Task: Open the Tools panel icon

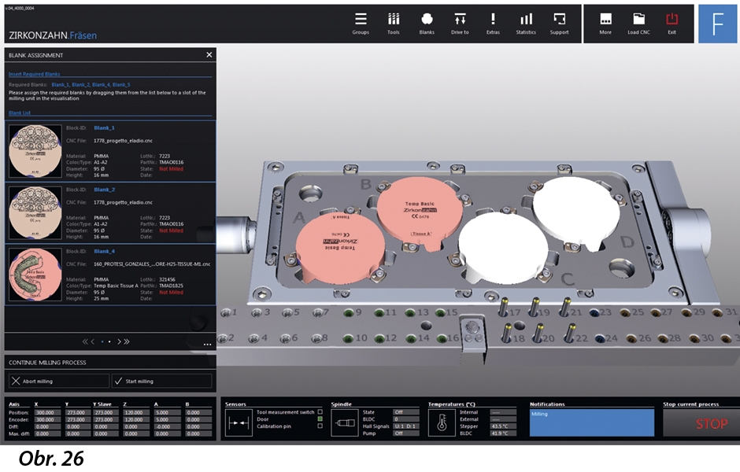Action: (x=394, y=23)
